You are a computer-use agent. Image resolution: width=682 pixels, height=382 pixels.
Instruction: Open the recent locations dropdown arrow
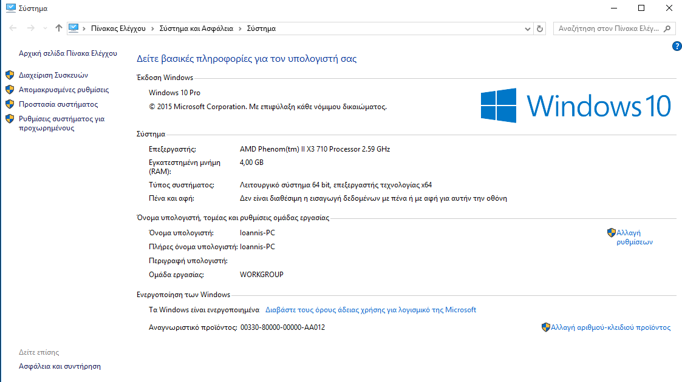click(x=45, y=28)
